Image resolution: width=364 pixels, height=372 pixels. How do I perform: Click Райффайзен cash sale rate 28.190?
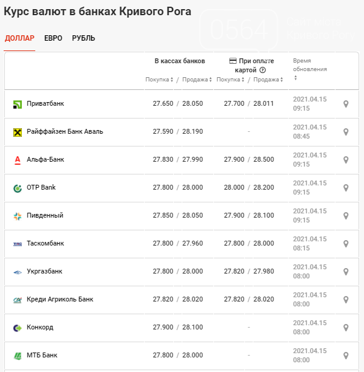click(x=193, y=132)
